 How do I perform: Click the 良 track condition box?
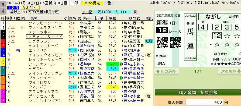[x=135, y=12]
